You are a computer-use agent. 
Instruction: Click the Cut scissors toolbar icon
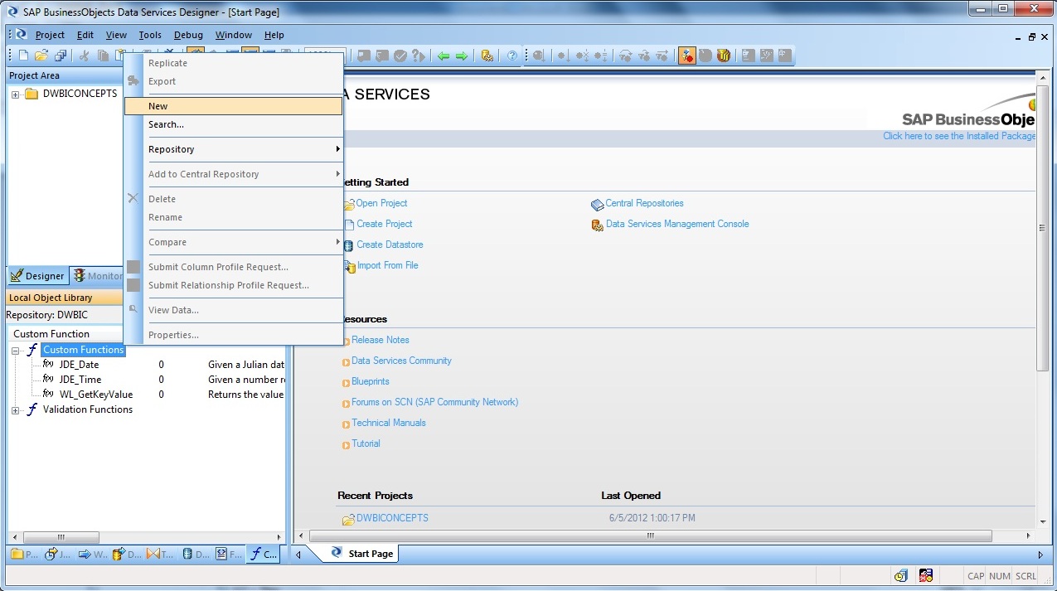point(84,56)
